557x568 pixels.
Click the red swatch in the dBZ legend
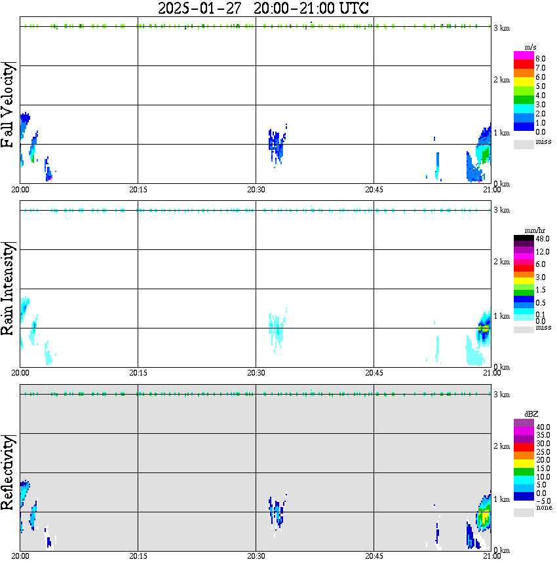[524, 447]
